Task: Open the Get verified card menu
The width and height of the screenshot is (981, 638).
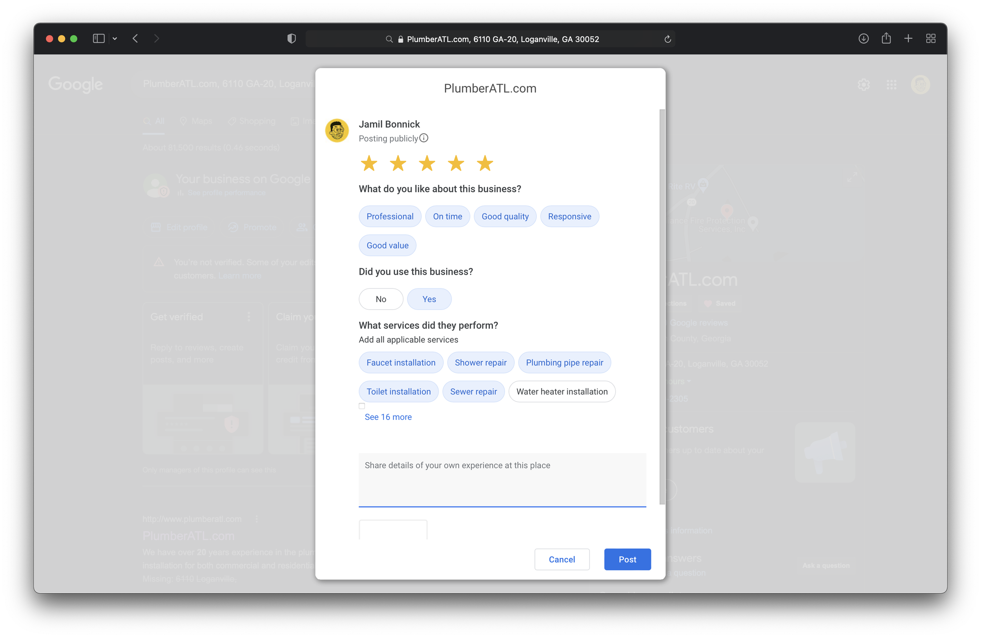Action: (x=248, y=317)
